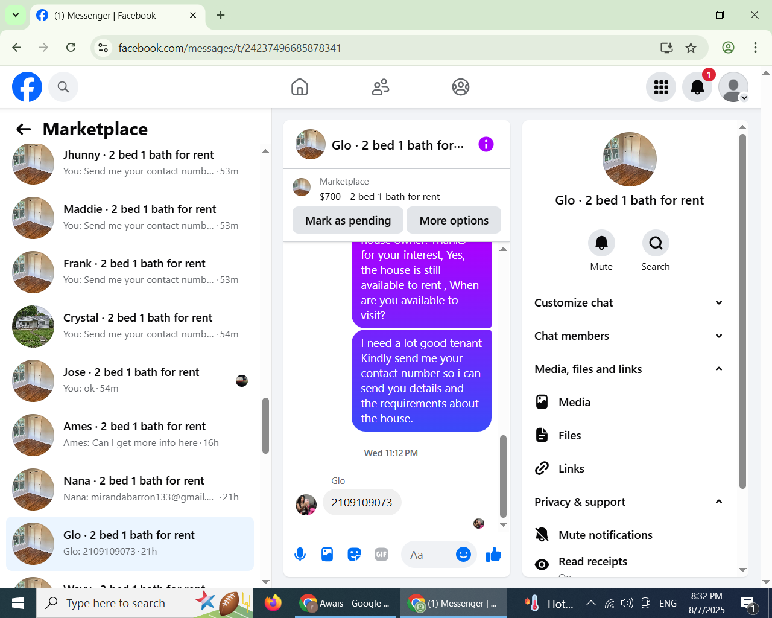Reload the page in Chrome
Image resolution: width=772 pixels, height=618 pixels.
(x=71, y=48)
